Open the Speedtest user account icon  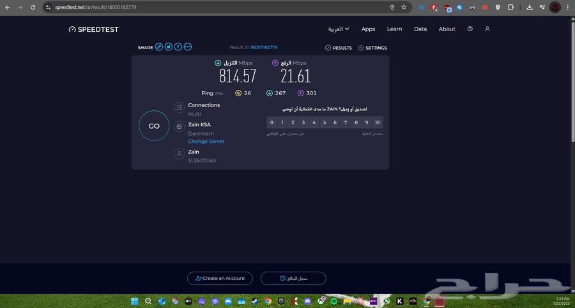[x=487, y=29]
